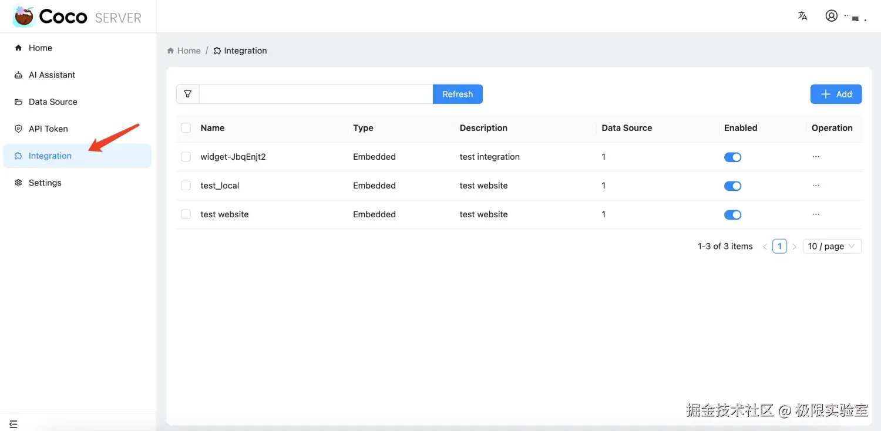Open operation menu for test_local row
This screenshot has width=881, height=431.
[x=816, y=186]
